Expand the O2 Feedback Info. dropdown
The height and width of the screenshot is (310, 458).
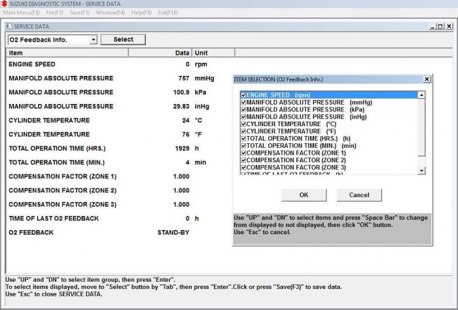point(94,40)
